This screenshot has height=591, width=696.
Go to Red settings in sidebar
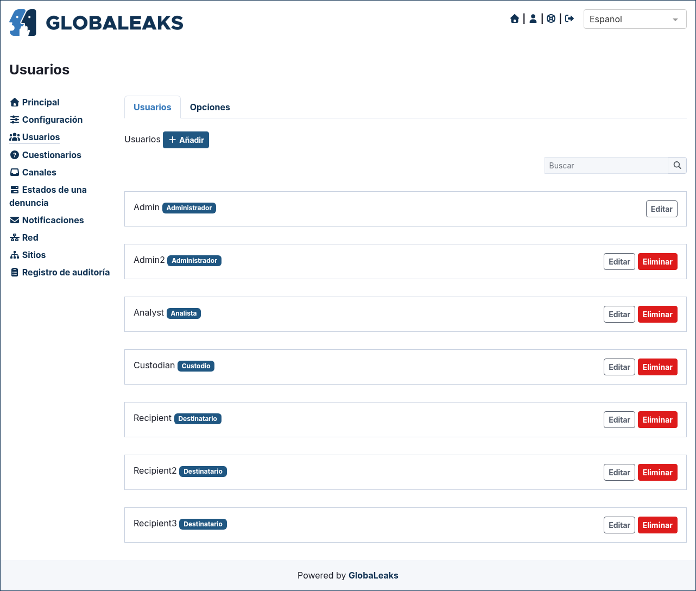tap(24, 237)
